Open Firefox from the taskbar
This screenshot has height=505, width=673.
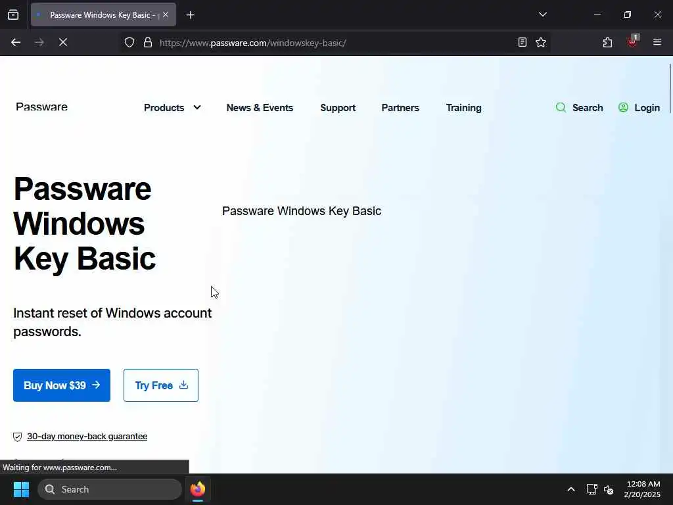198,489
